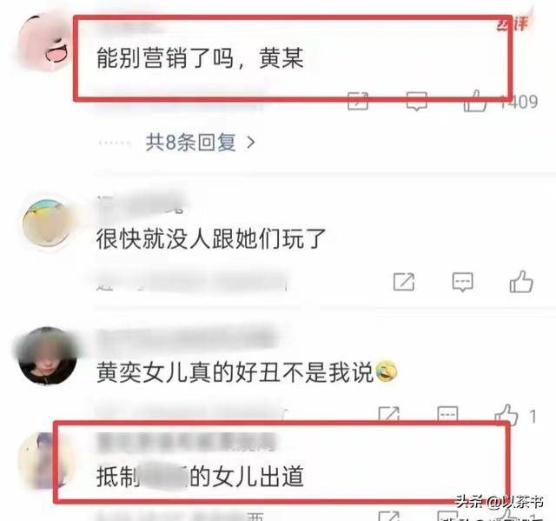The height and width of the screenshot is (521, 556).
Task: Share the 很快就没人跟她们玩了 comment
Action: pyautogui.click(x=404, y=282)
